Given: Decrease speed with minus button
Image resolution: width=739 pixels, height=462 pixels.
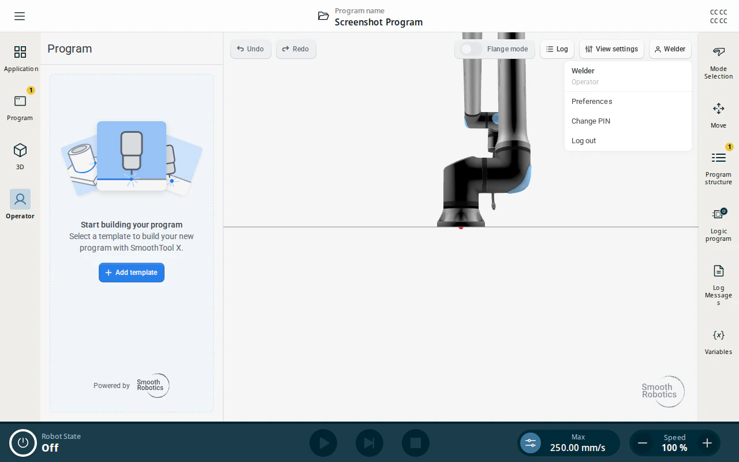Looking at the screenshot, I should (643, 443).
